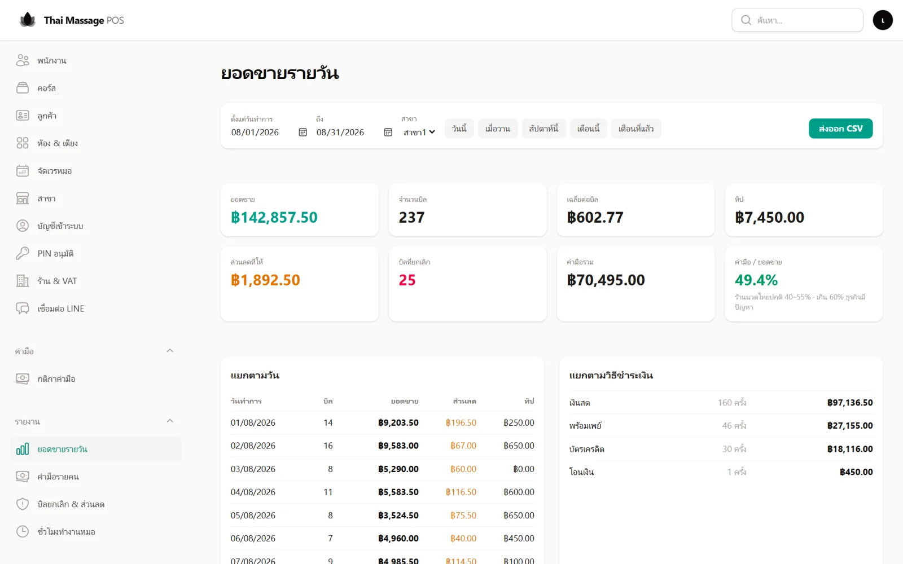Click the end date 08/31/2026 field
The image size is (903, 564).
pos(354,132)
